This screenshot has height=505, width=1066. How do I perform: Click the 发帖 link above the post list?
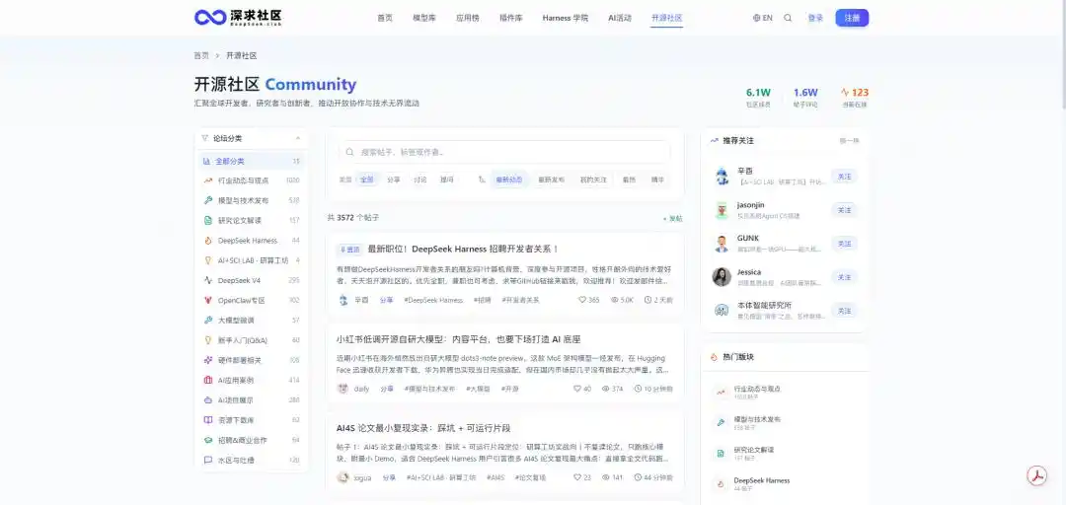pyautogui.click(x=673, y=219)
